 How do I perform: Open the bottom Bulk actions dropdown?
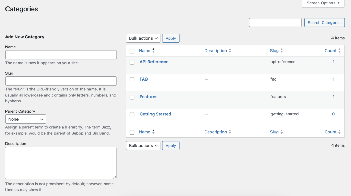(x=143, y=146)
